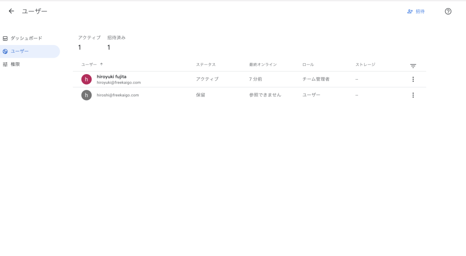The image size is (466, 256).
Task: Click the ストレージ column header
Action: 365,65
